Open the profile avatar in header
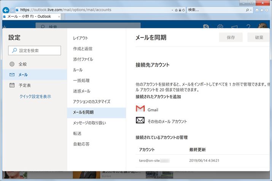272x181 pixels. pos(262,27)
